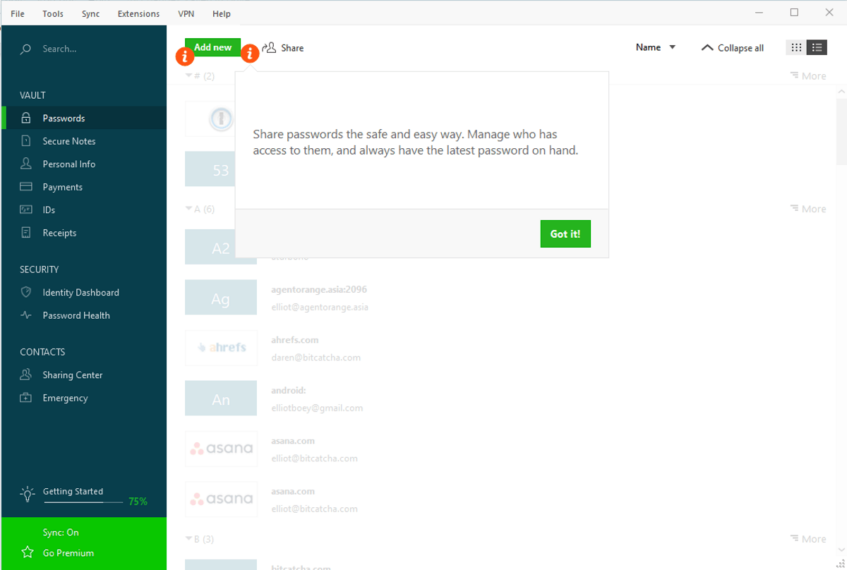Click the Sharing Center people icon
847x570 pixels.
[26, 375]
